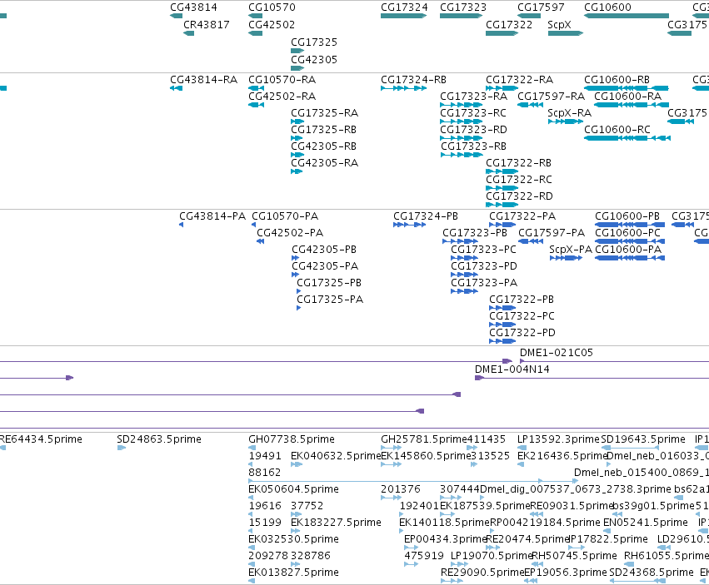This screenshot has height=585, width=709.
Task: Open EST GH07738.5prime
Action: point(292,439)
